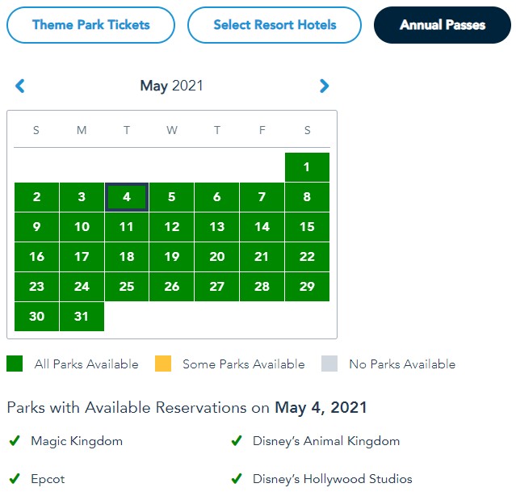Click yellow Some Parks Available swatch
This screenshot has width=516, height=496.
[x=163, y=364]
